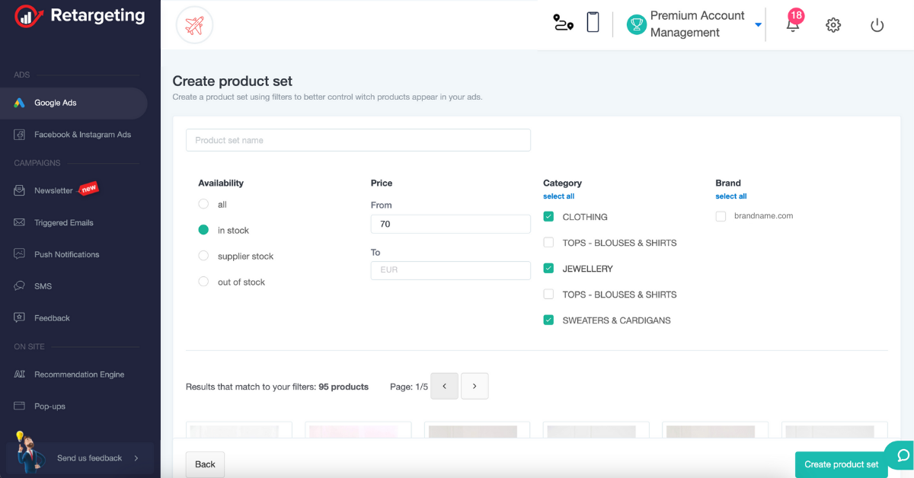Click 'Page: 1/5' text
914x478 pixels.
(409, 387)
